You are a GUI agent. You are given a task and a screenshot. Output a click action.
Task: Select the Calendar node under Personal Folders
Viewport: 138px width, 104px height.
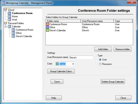pyautogui.click(x=16, y=27)
